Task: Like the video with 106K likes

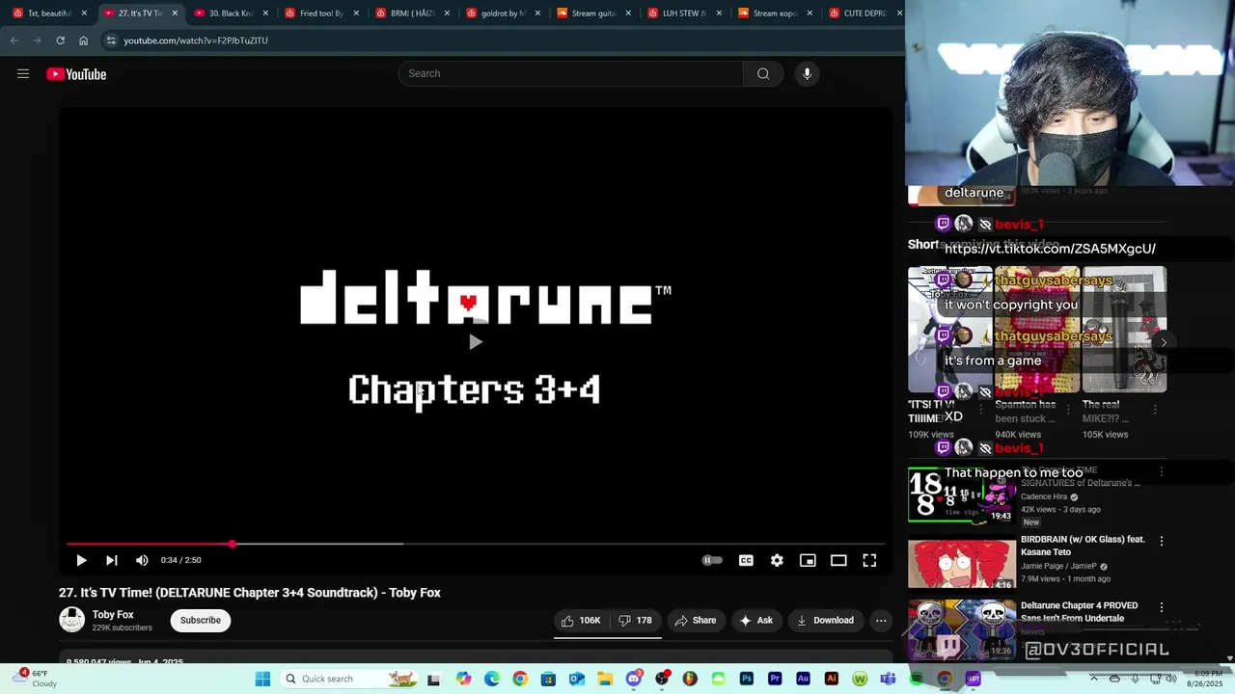Action: [582, 621]
